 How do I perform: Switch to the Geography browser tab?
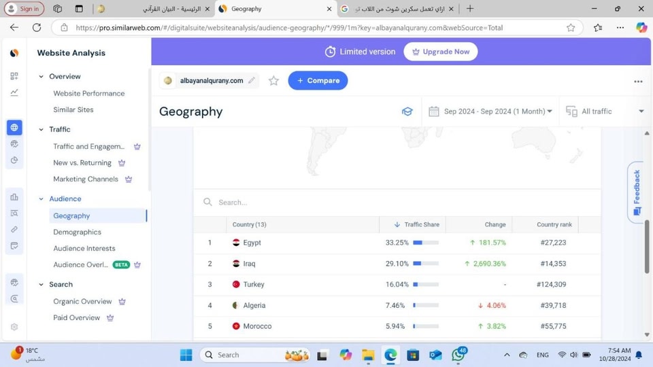tap(275, 9)
